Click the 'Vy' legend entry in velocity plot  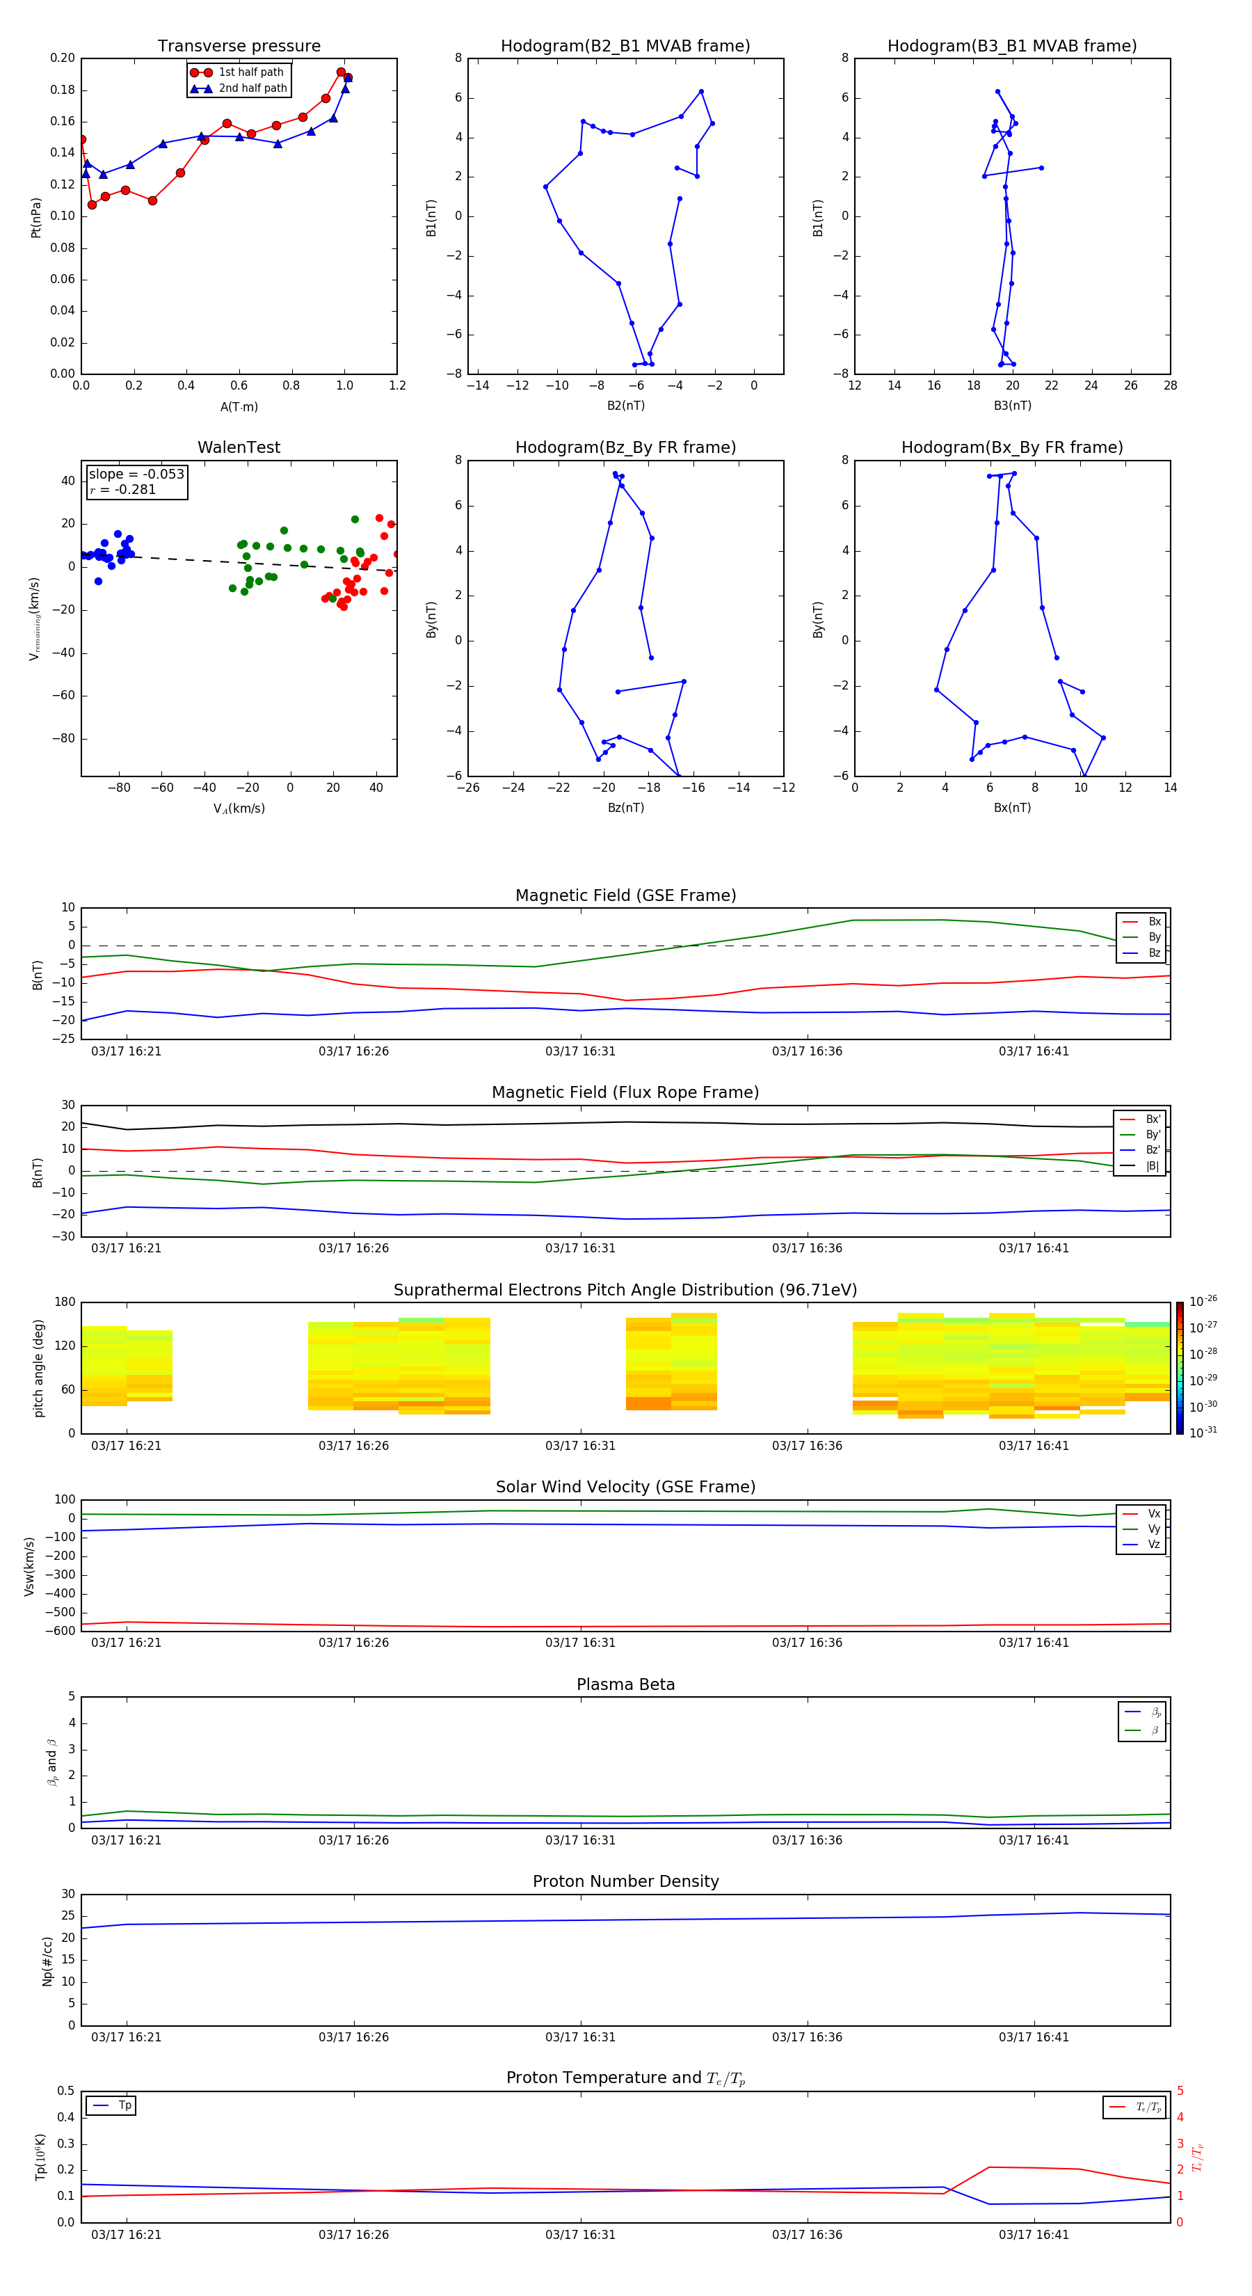tap(1141, 1529)
